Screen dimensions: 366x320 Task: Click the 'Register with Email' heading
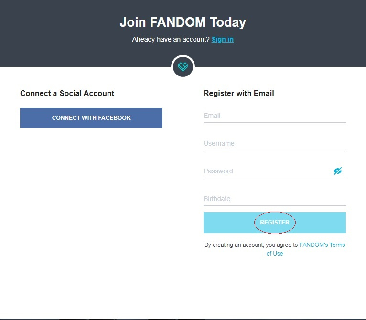click(238, 93)
